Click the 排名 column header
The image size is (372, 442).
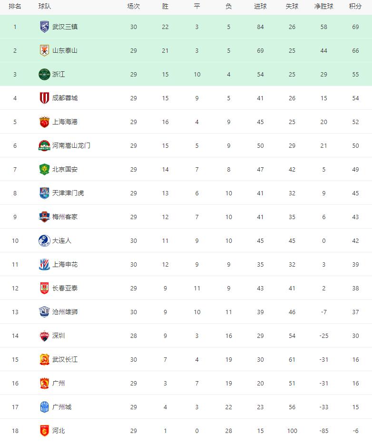coord(15,6)
